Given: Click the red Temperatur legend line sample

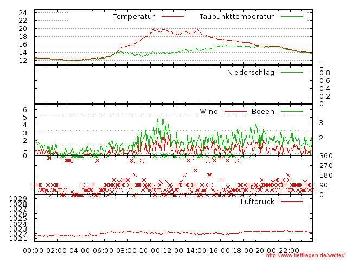Looking at the screenshot, I should 172,17.
